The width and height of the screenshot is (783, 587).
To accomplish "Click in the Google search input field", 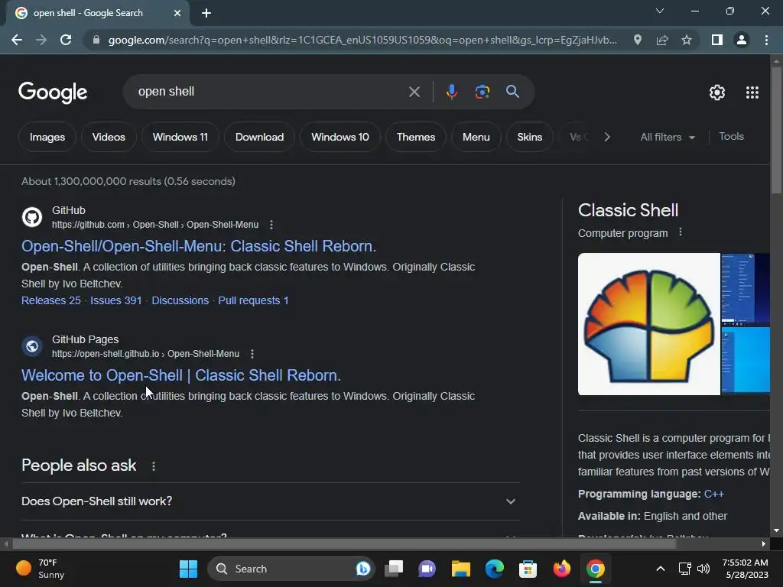I will (x=270, y=92).
